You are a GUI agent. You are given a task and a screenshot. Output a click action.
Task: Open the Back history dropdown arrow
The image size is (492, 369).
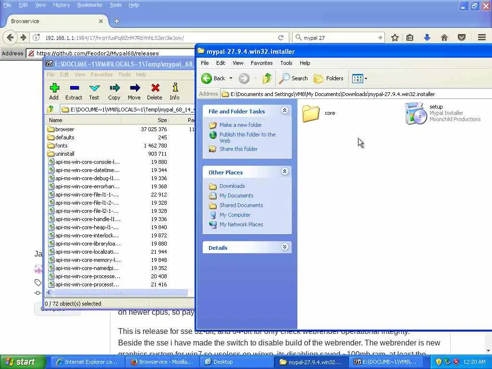pos(231,78)
